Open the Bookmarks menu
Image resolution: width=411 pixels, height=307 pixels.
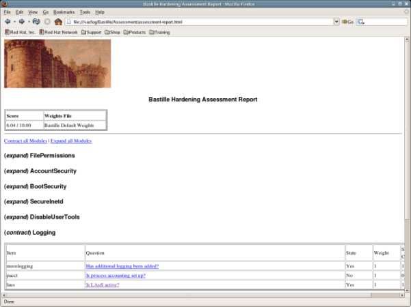coord(64,12)
